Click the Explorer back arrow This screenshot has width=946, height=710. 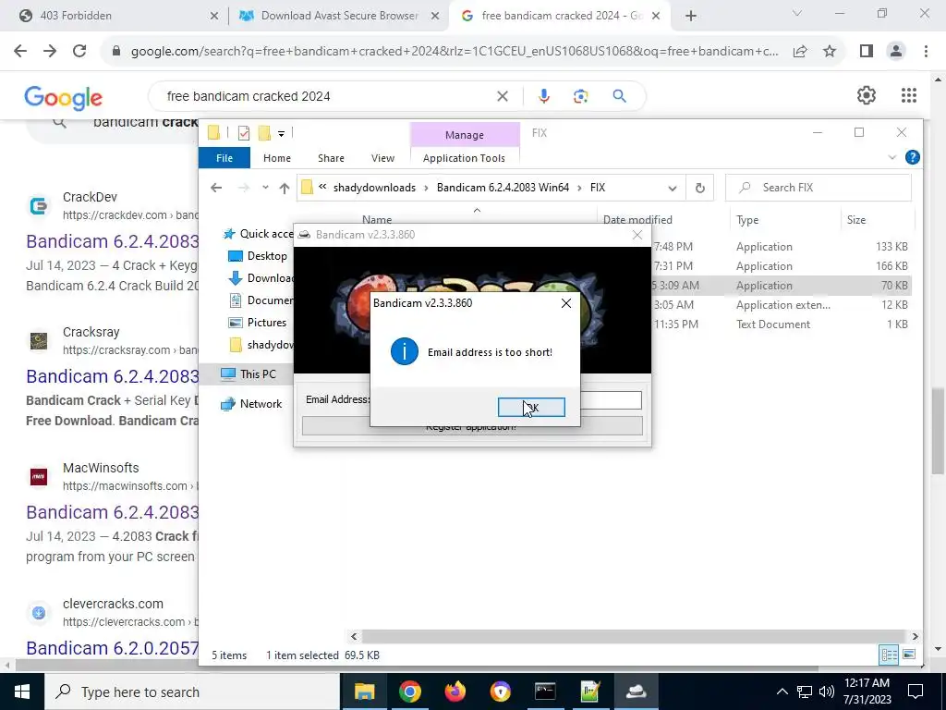coord(216,188)
